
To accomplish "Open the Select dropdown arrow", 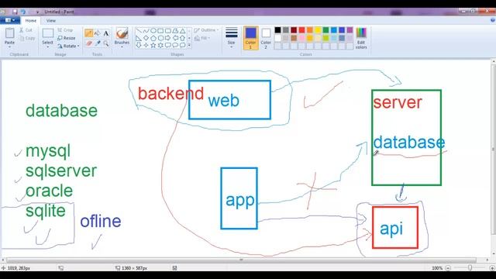I will click(48, 46).
